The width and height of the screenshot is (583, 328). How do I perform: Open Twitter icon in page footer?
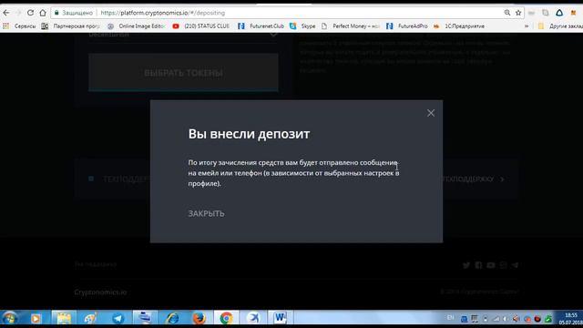coord(466,265)
